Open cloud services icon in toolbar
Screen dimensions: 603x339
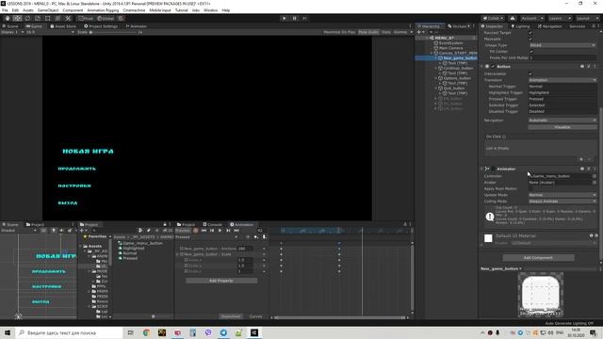pos(513,18)
